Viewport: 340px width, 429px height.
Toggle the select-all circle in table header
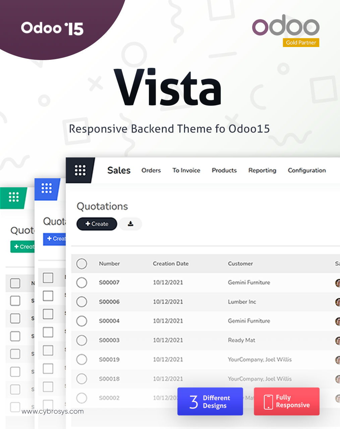point(81,264)
